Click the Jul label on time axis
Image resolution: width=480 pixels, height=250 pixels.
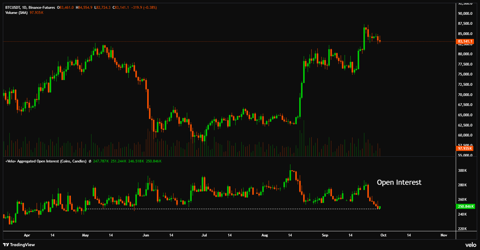click(x=204, y=236)
